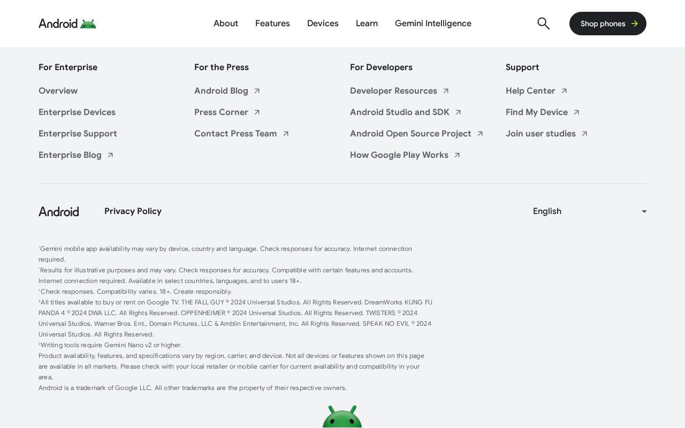The width and height of the screenshot is (685, 428).
Task: Click the Shop phones button
Action: [x=608, y=24]
